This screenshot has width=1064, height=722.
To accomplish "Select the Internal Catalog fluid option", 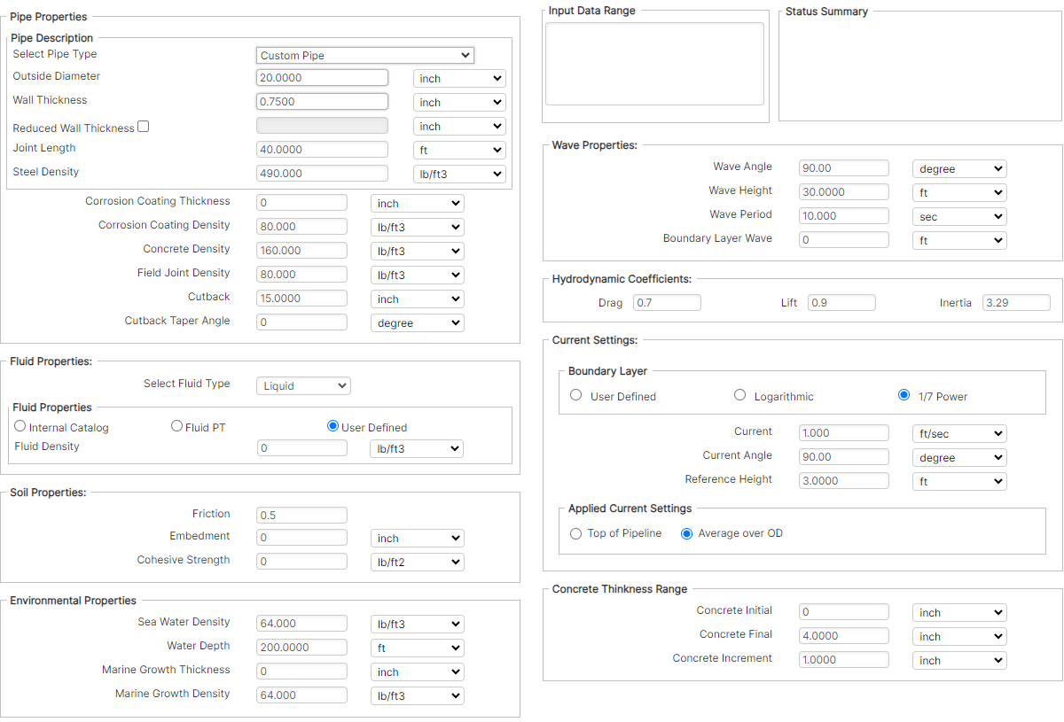I will point(20,426).
